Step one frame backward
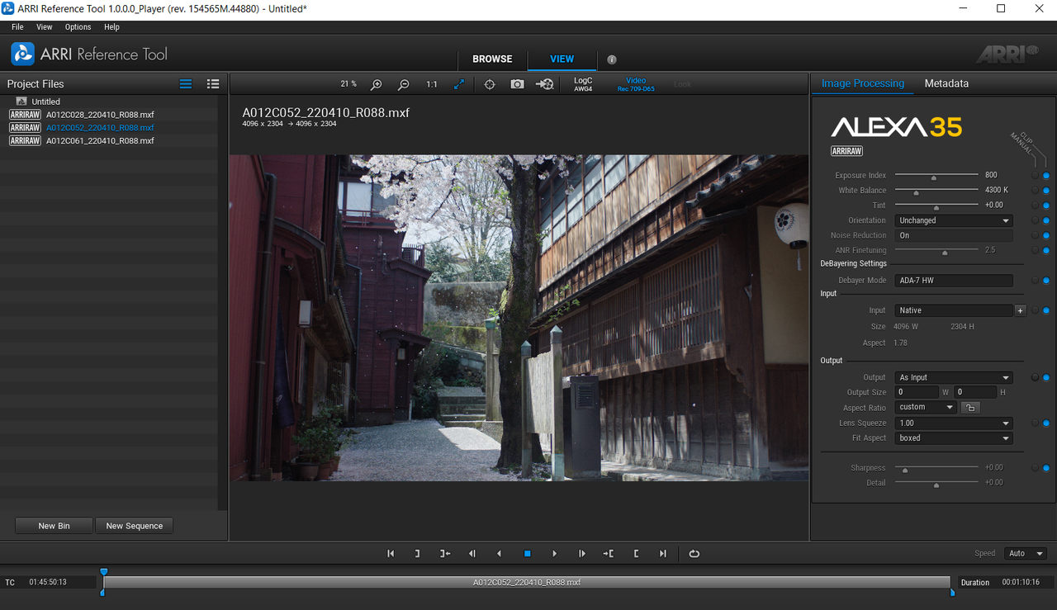The width and height of the screenshot is (1057, 610). click(472, 554)
